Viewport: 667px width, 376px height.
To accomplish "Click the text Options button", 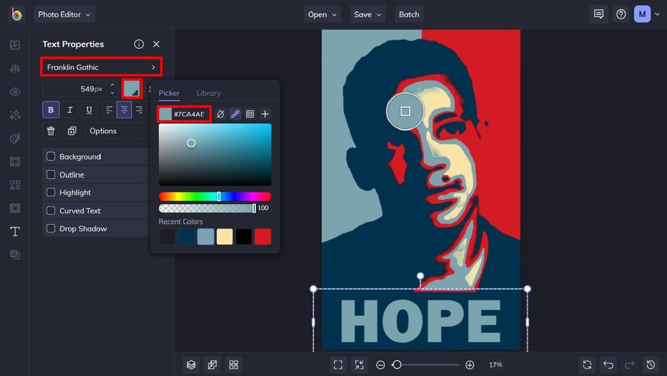I will point(117,131).
